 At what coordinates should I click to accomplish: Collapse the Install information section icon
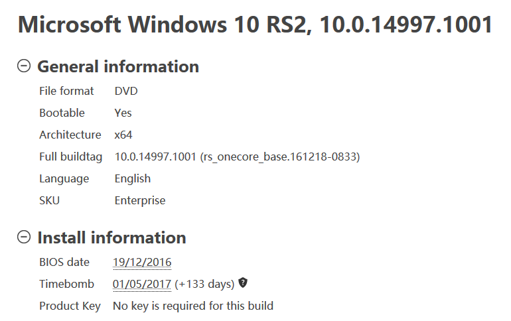[x=24, y=237]
